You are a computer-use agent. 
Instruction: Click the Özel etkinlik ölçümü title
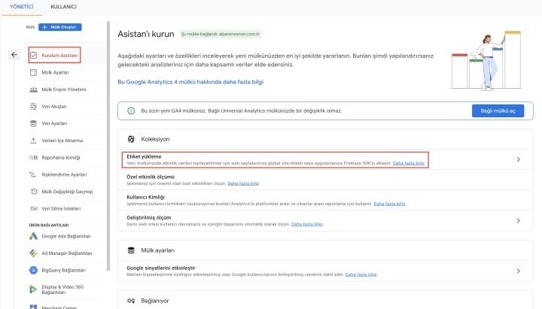click(x=151, y=177)
